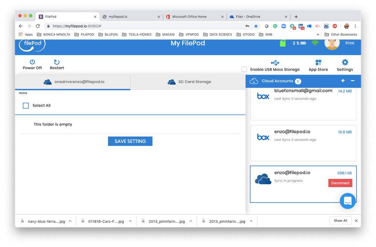The width and height of the screenshot is (376, 247).
Task: Open the Settings gear
Action: (345, 63)
